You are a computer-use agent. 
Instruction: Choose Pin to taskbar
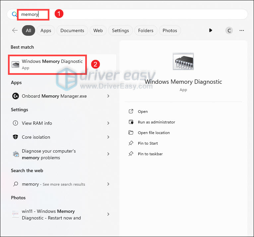tap(150, 154)
